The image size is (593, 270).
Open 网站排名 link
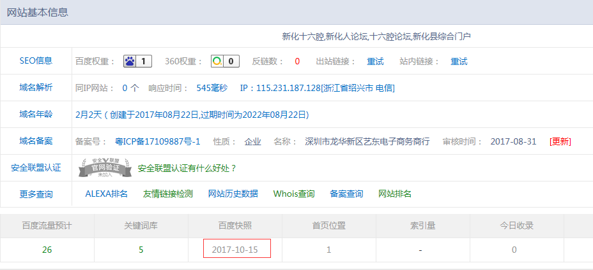395,194
